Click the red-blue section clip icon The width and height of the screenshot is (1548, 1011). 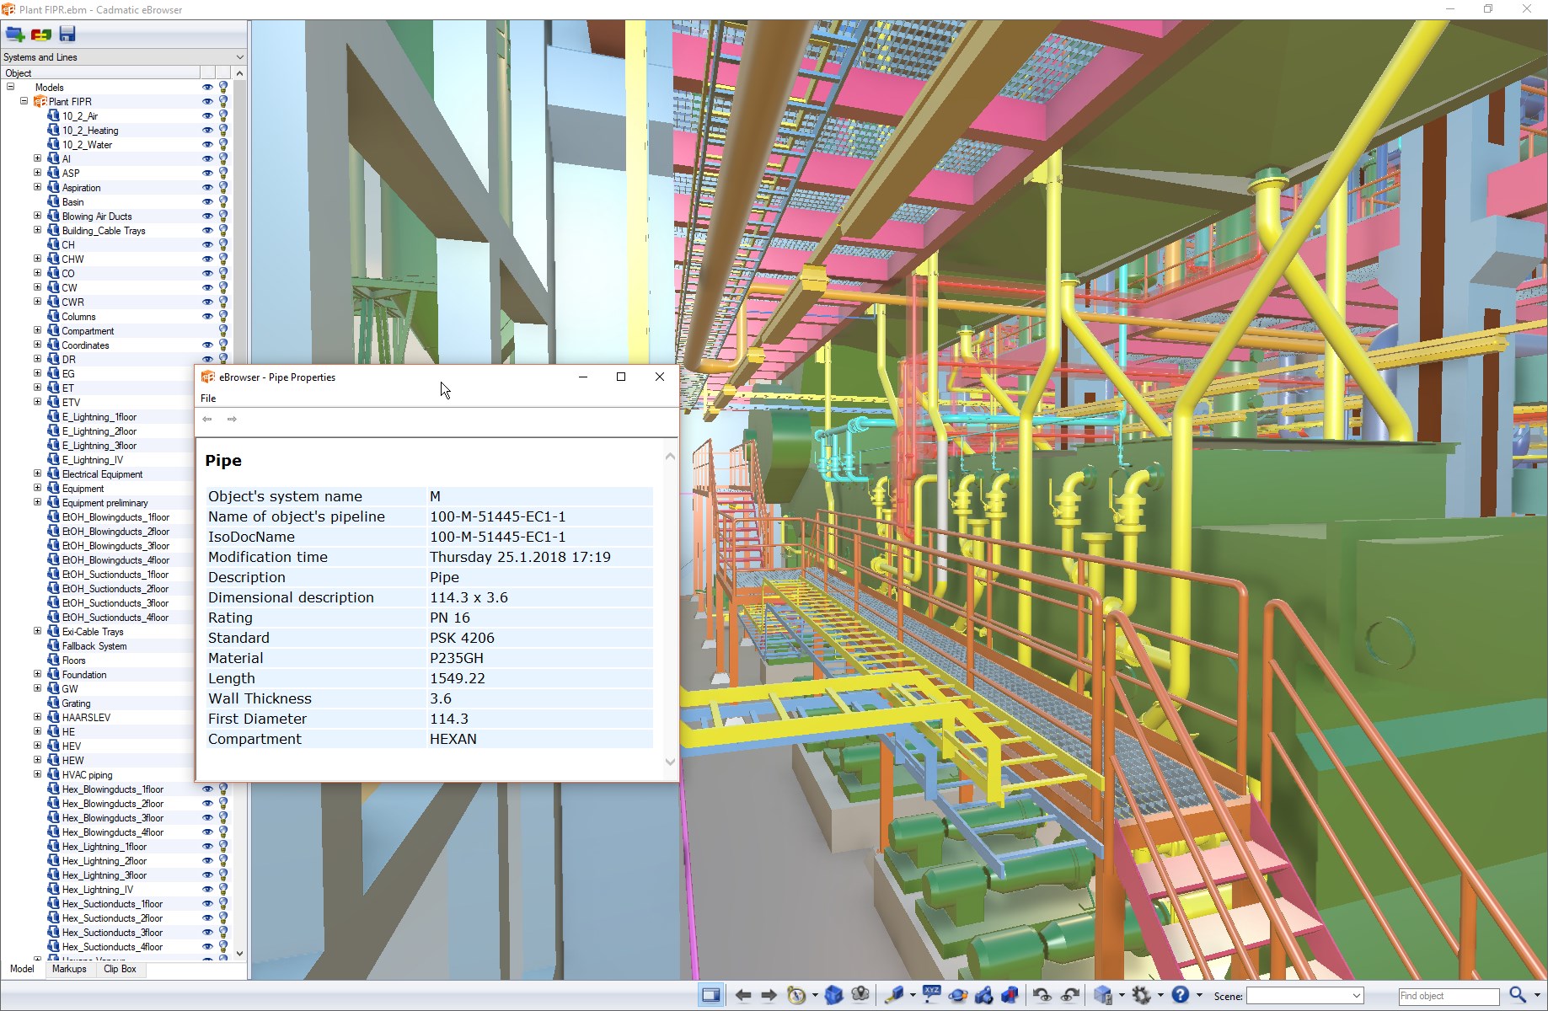pos(1010,995)
